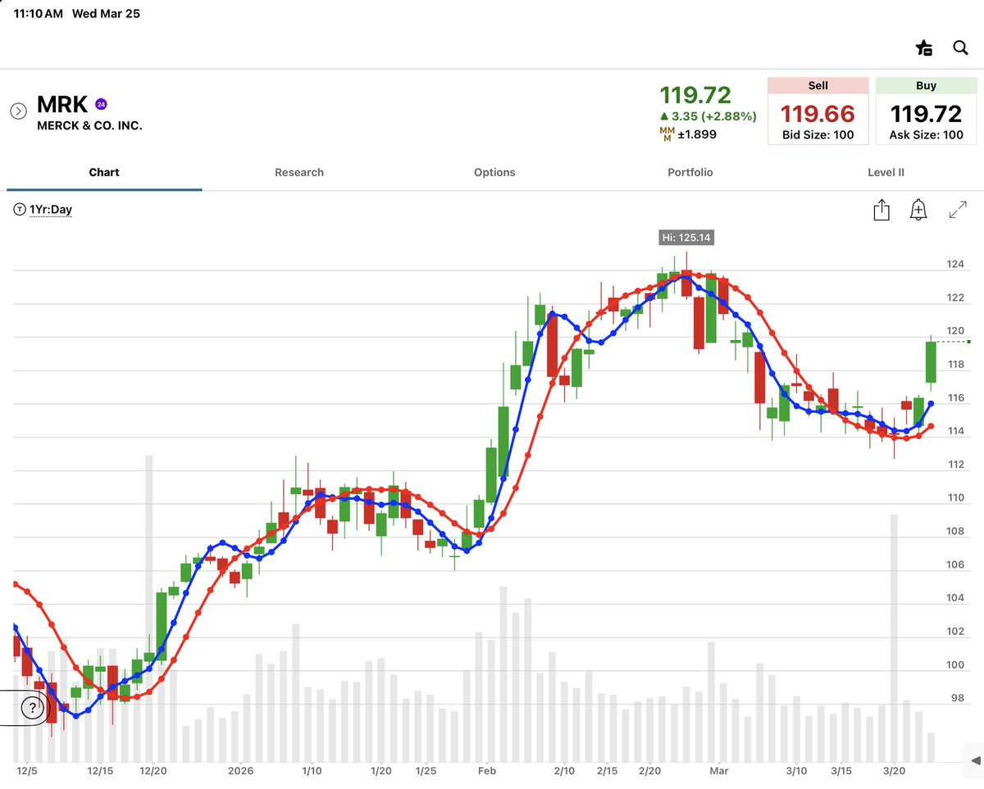This screenshot has width=984, height=789.
Task: Tap the Feb date axis label
Action: pos(487,771)
